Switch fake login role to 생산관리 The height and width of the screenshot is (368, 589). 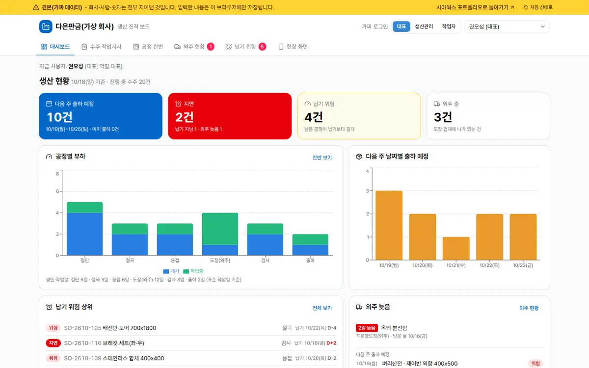tap(424, 26)
